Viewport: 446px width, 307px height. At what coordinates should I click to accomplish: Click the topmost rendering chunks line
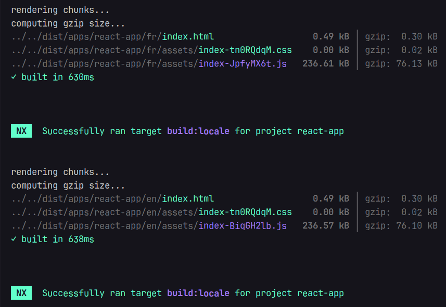pos(60,10)
